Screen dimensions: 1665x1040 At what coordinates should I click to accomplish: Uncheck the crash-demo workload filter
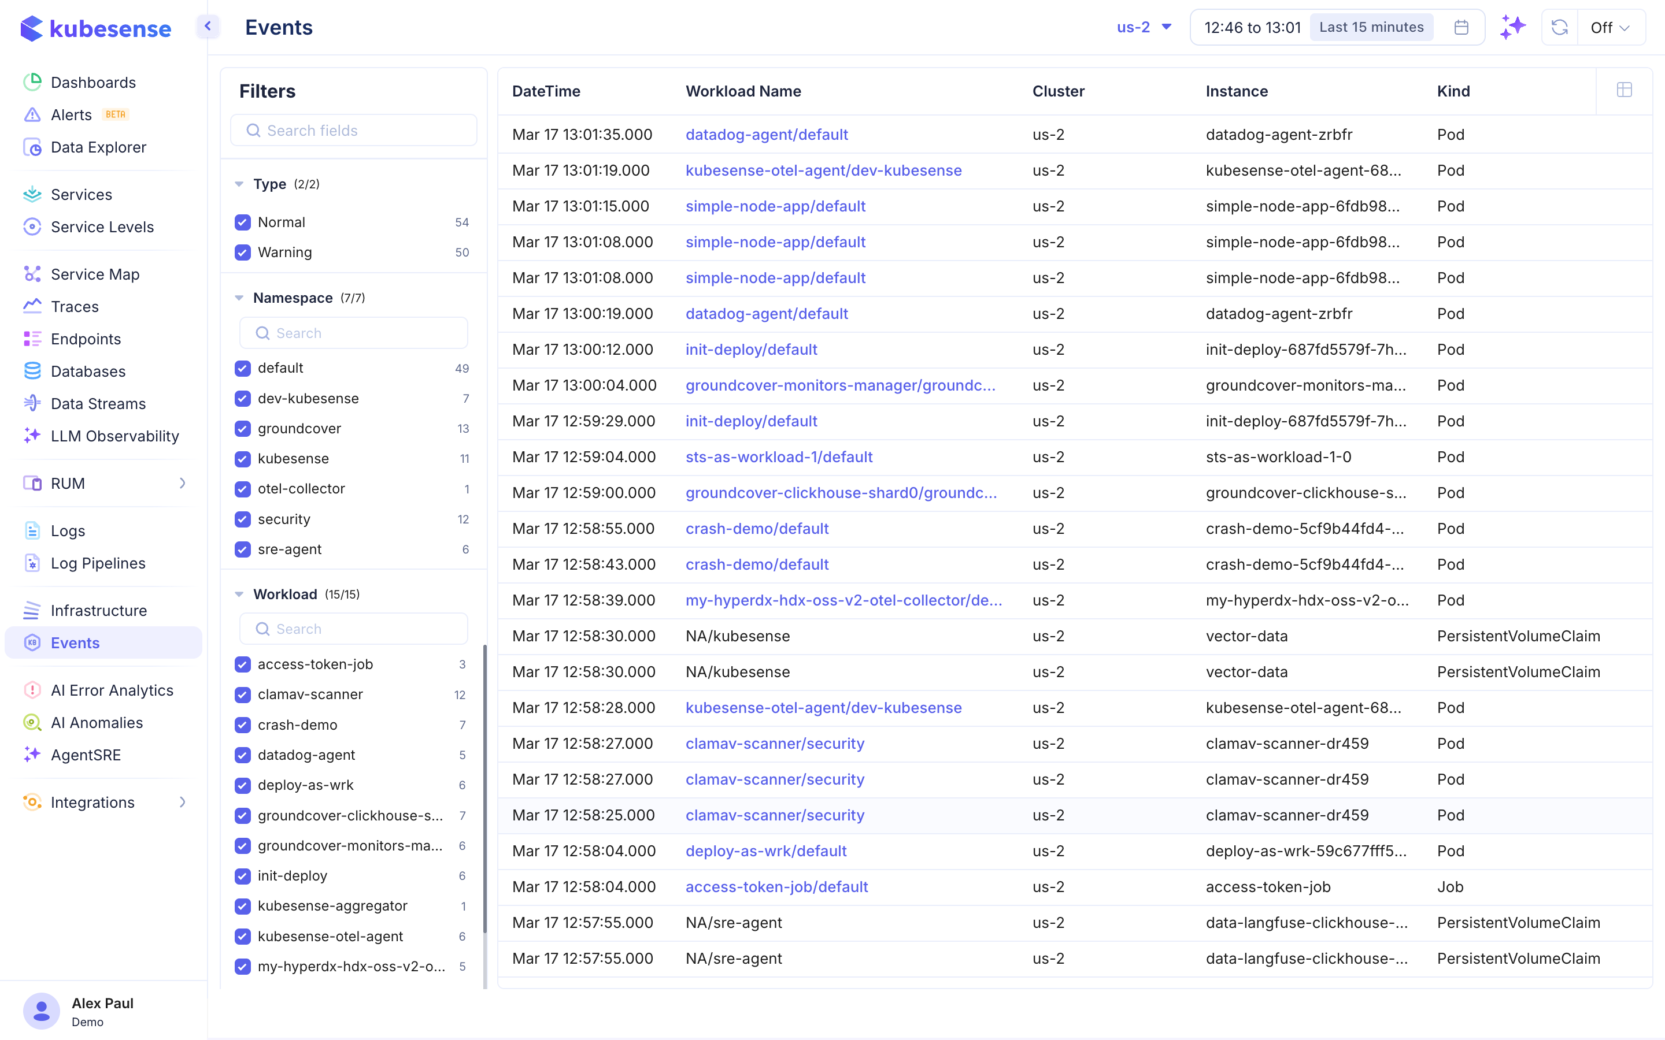[x=242, y=725]
